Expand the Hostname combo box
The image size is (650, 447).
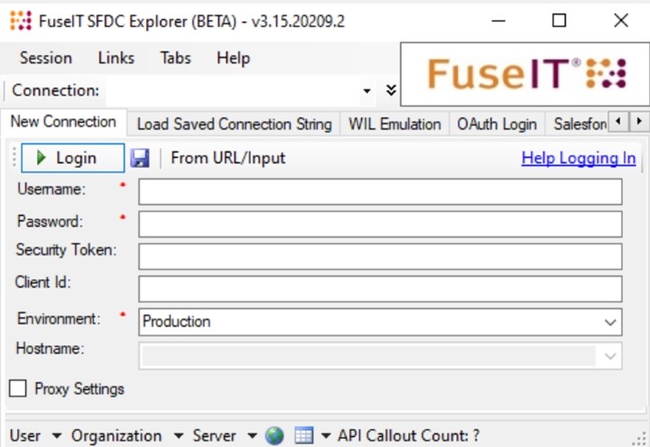coord(609,356)
